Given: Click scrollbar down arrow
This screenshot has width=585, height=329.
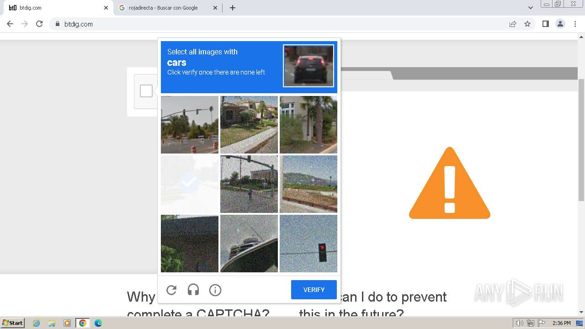Looking at the screenshot, I should [581, 312].
